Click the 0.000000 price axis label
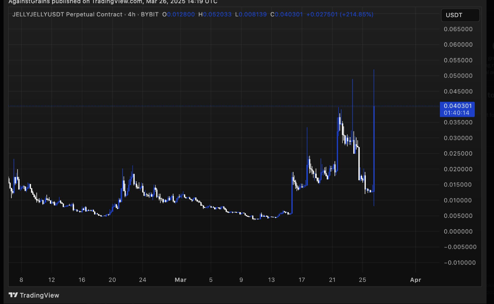 point(458,231)
